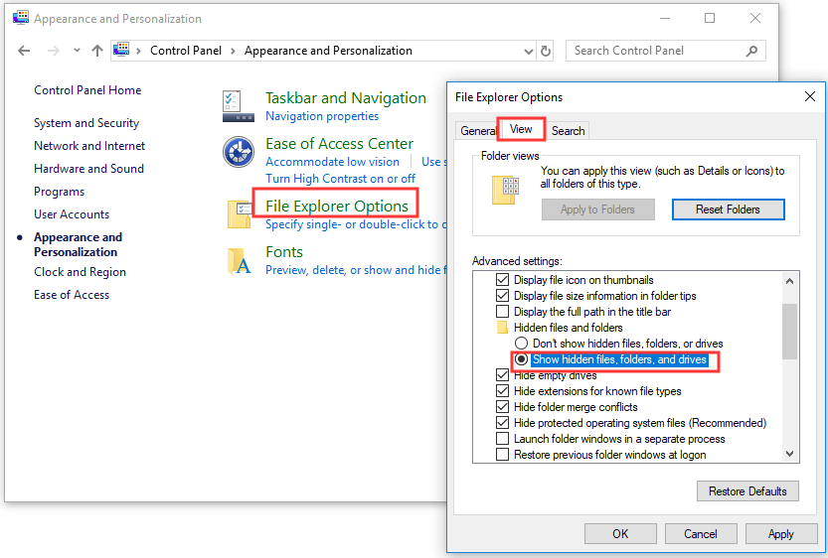828x558 pixels.
Task: Uncheck Hide folder merge conflicts
Action: [503, 407]
